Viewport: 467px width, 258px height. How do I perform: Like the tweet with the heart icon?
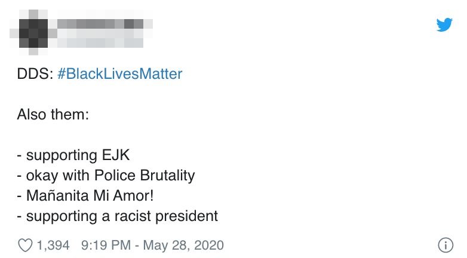[25, 245]
